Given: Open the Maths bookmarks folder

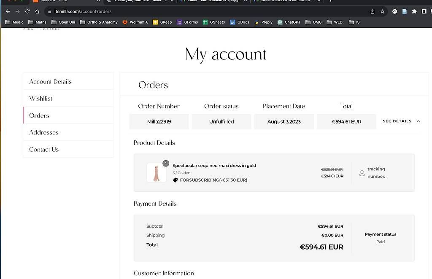Looking at the screenshot, I should point(38,22).
